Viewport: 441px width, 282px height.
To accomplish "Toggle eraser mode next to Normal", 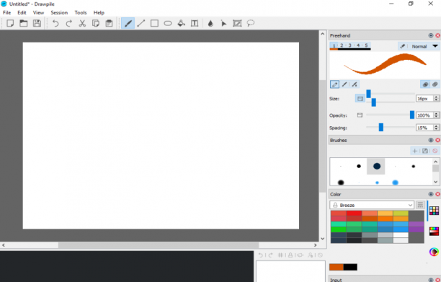I will point(403,46).
